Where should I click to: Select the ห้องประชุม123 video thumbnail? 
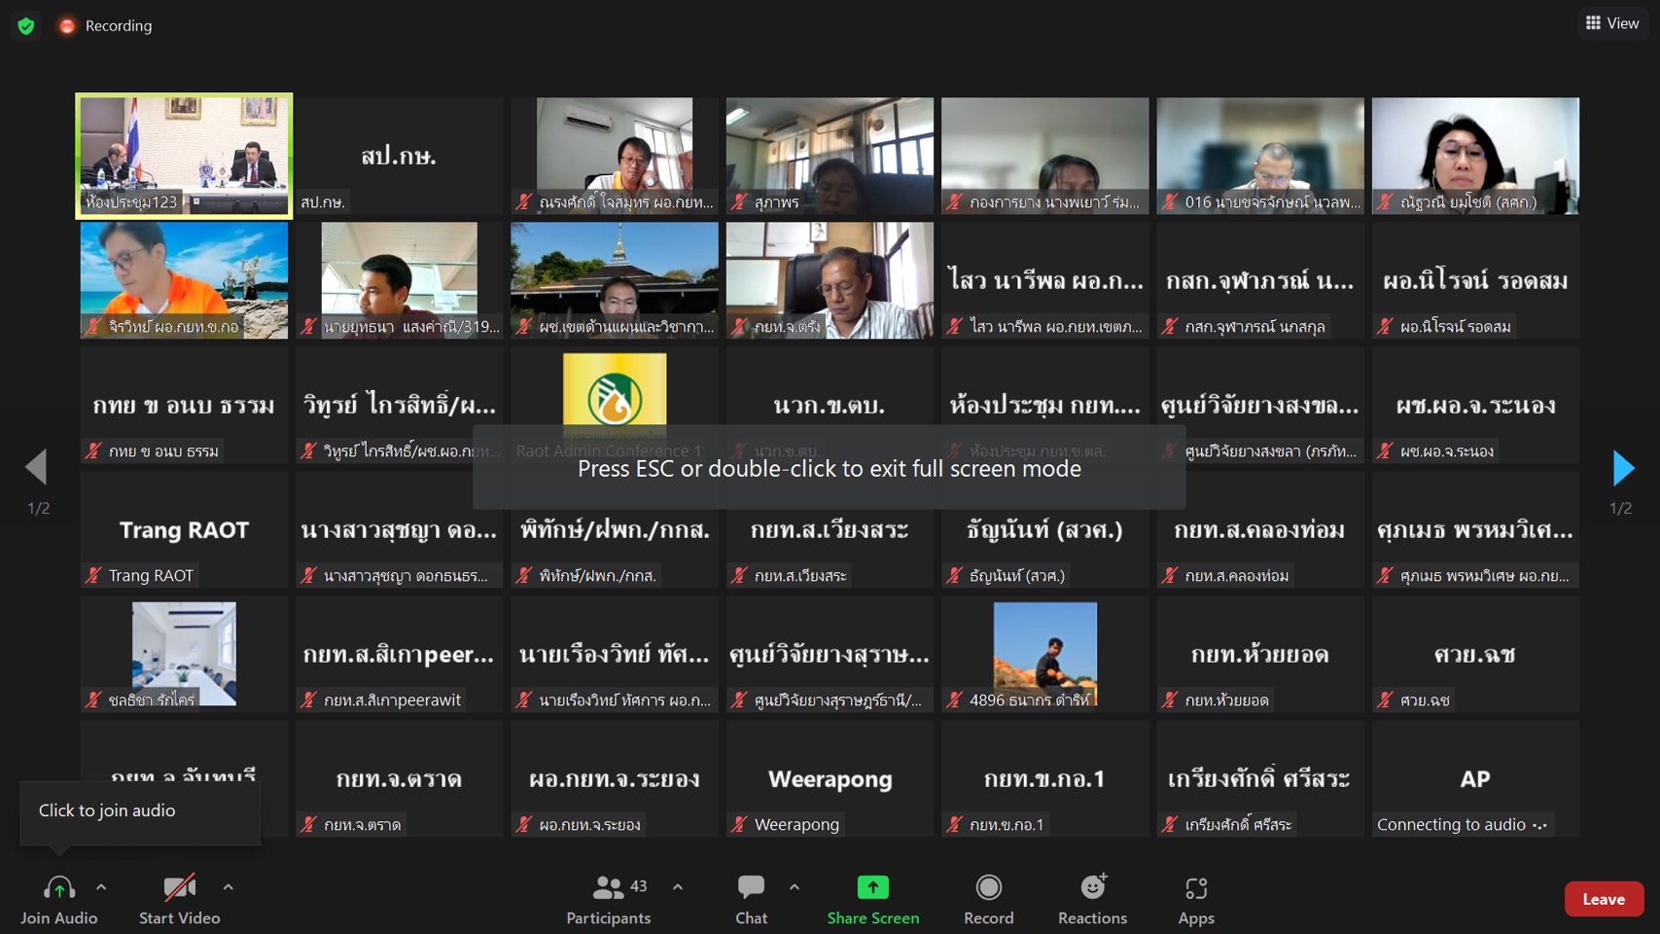(x=184, y=156)
